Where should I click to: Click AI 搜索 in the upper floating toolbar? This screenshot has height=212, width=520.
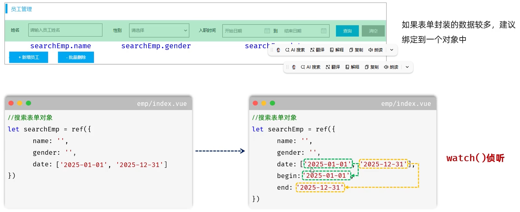coord(295,50)
